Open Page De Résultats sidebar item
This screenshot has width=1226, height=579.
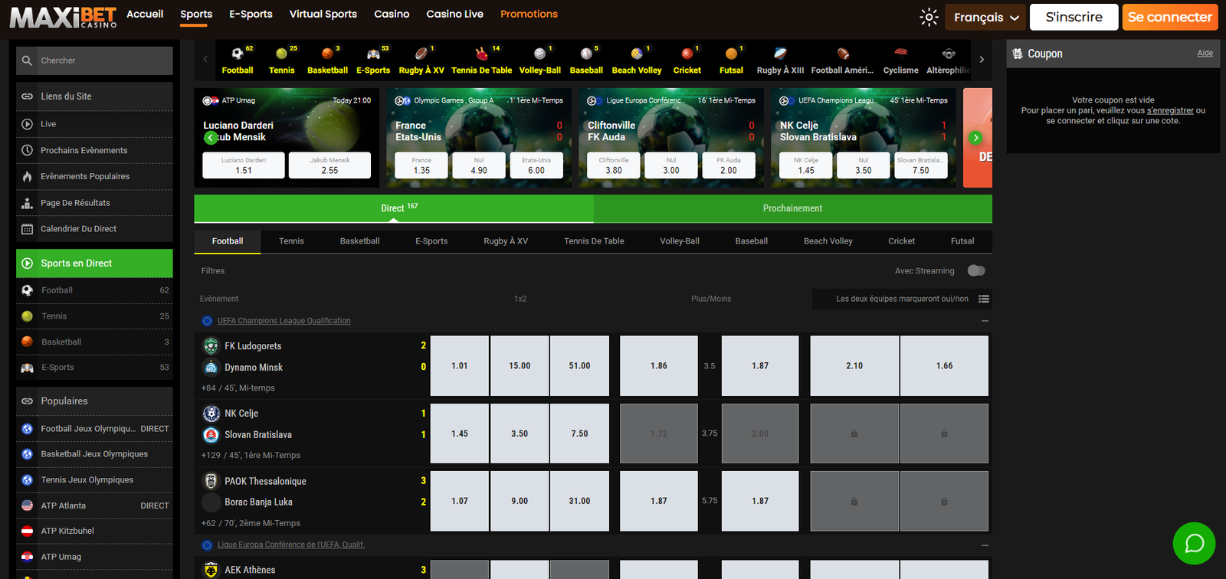tap(94, 203)
